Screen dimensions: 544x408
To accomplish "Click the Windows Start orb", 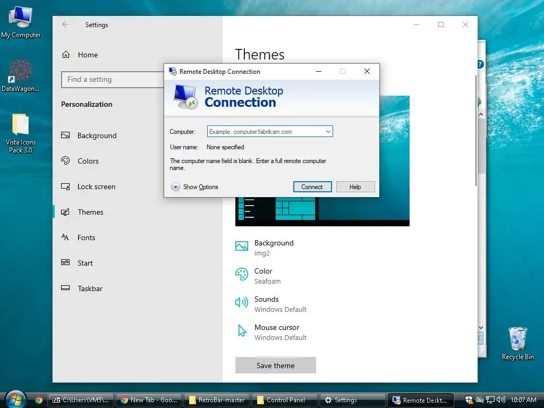I will point(15,399).
